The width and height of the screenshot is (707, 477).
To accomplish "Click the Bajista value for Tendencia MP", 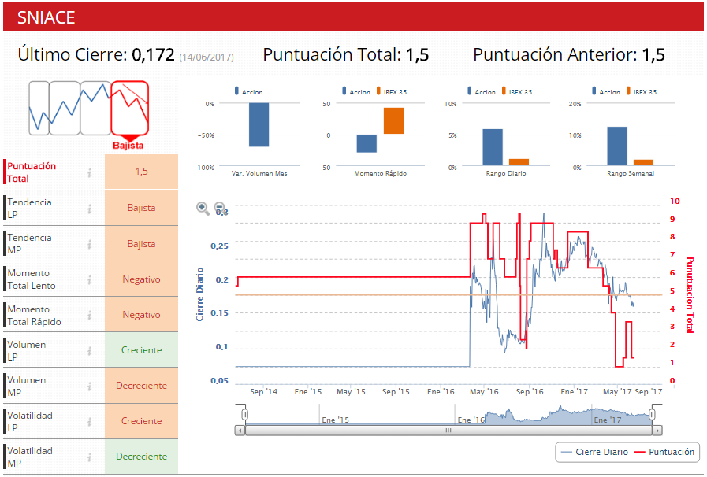I will coord(142,244).
